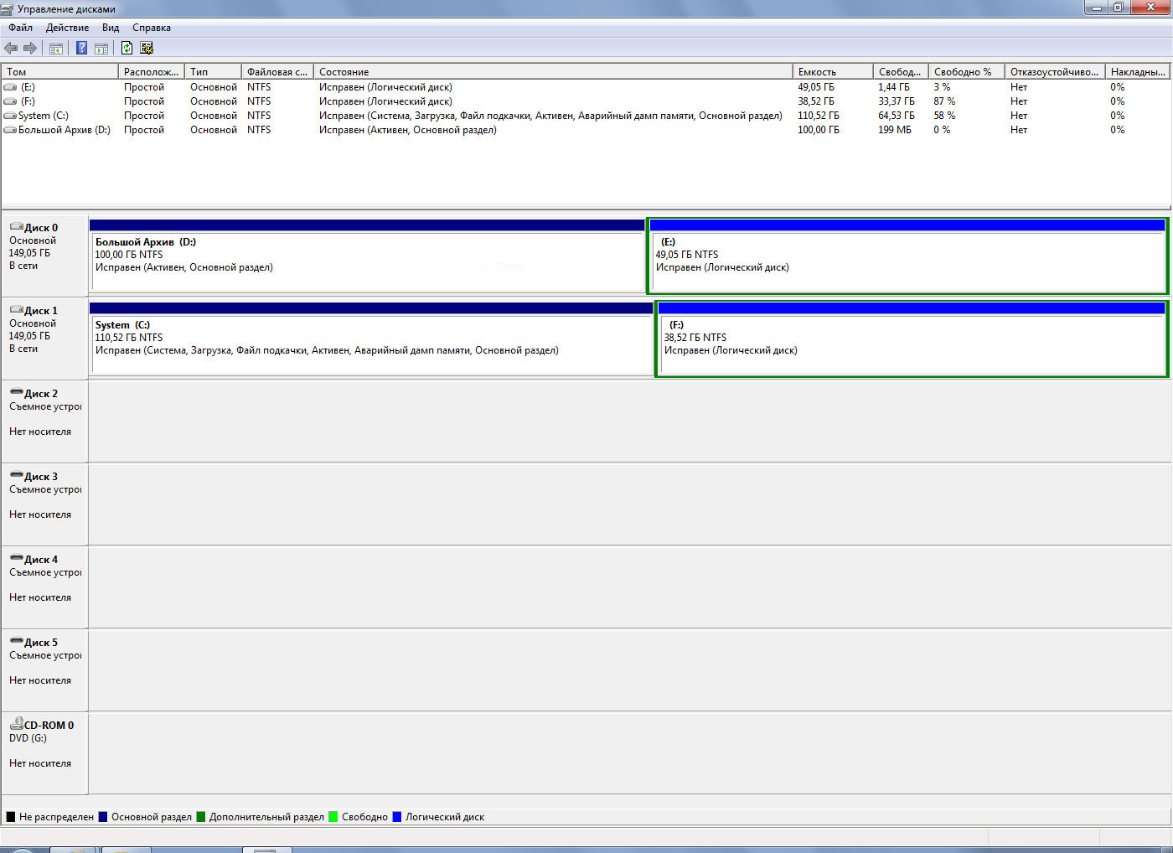This screenshot has height=853, width=1173.
Task: Click the Forward arrow toolbar icon
Action: 30,49
